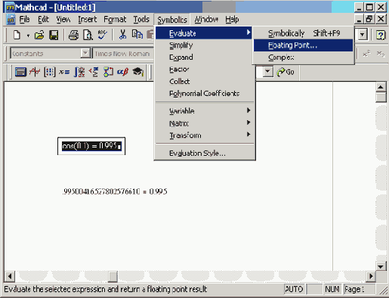Viewport: 389px width, 298px height.
Task: Click the Go button
Action: (x=286, y=72)
